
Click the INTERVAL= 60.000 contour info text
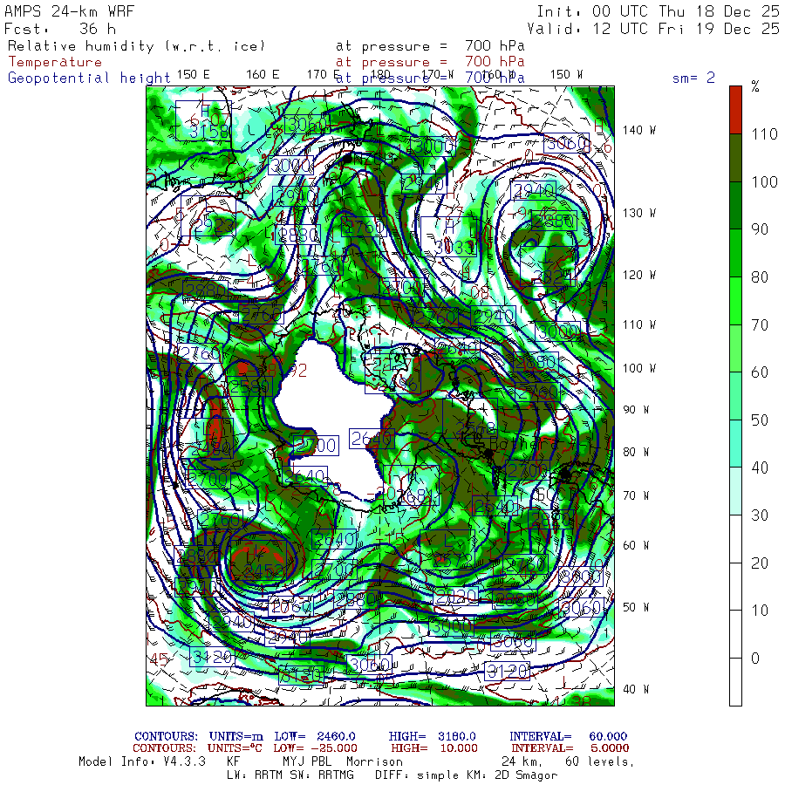pos(568,736)
